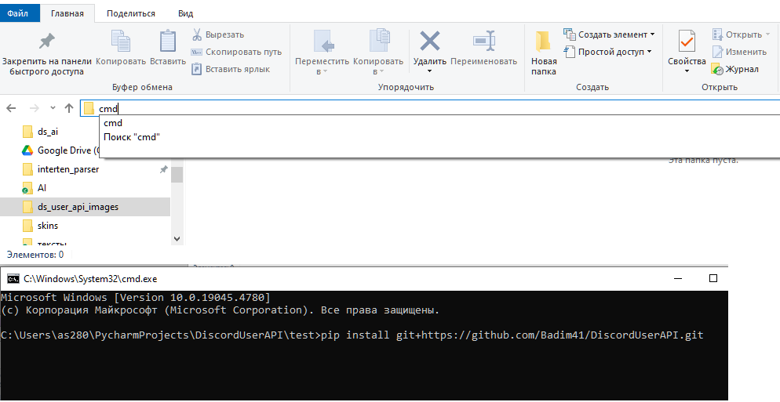Go up one folder level
Screen dimensions: 780x402
coord(69,108)
